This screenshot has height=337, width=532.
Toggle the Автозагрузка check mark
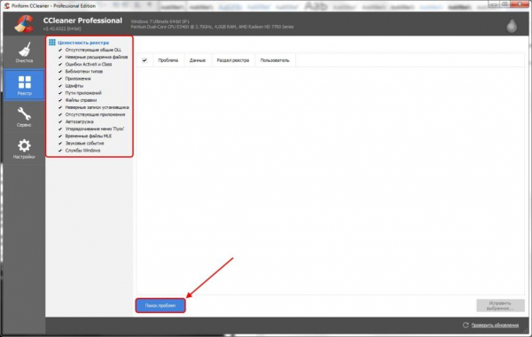[x=60, y=121]
